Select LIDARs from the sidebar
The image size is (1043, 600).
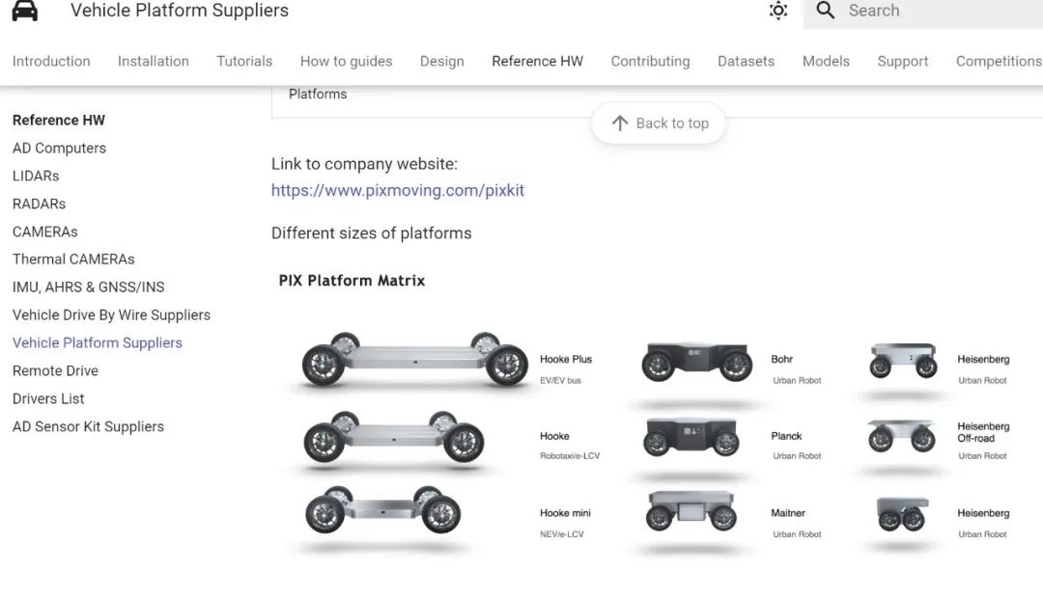35,176
